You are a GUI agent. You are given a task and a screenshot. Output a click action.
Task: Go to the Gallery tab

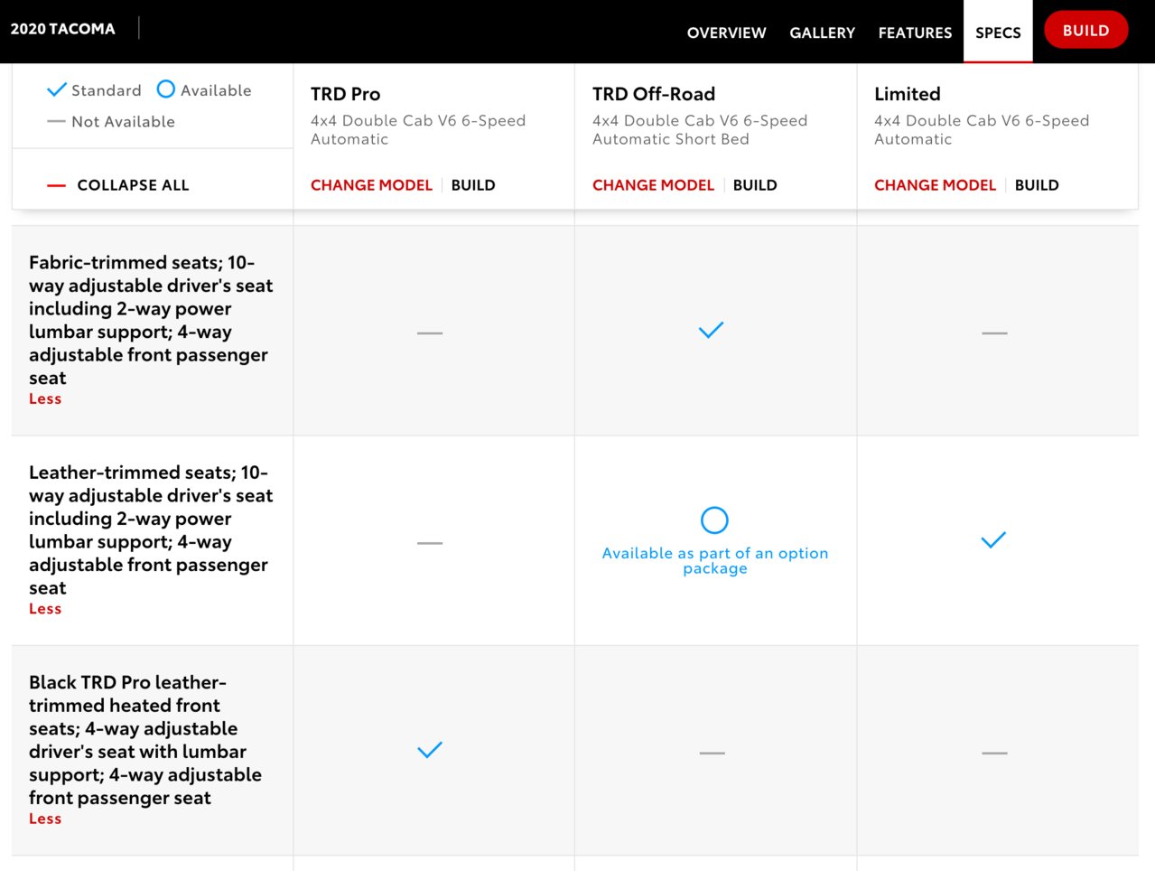pos(822,33)
